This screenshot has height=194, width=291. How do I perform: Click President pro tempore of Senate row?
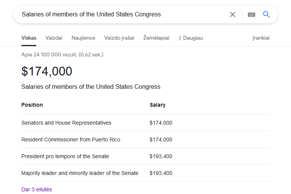[x=65, y=156]
